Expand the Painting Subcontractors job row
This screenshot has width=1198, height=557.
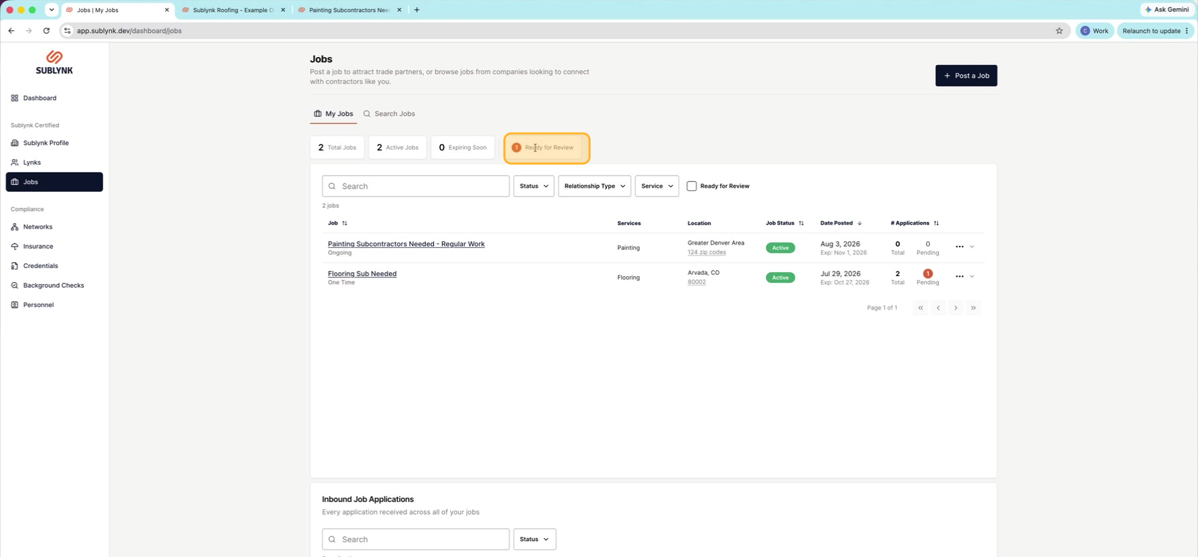(972, 247)
